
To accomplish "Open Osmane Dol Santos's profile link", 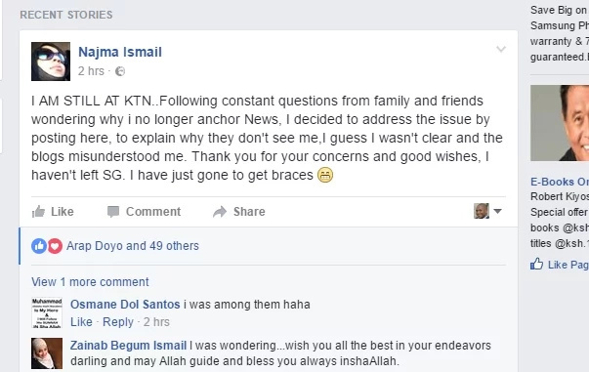I will pyautogui.click(x=125, y=304).
